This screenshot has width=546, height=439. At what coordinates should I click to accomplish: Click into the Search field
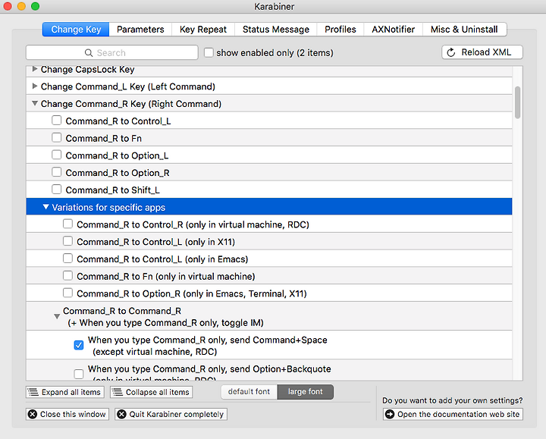tap(112, 52)
